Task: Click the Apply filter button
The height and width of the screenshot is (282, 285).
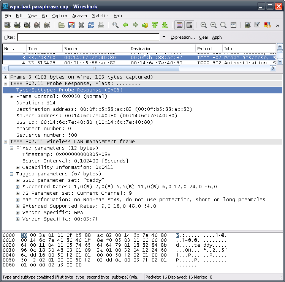Action: pos(217,37)
